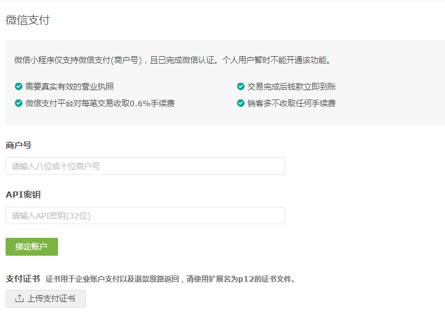
Task: Click the 0.6%手续费 fee text
Action: [100, 103]
